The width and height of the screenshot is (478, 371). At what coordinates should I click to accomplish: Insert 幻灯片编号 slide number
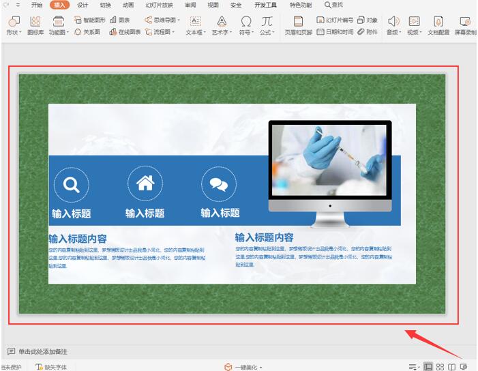[335, 20]
